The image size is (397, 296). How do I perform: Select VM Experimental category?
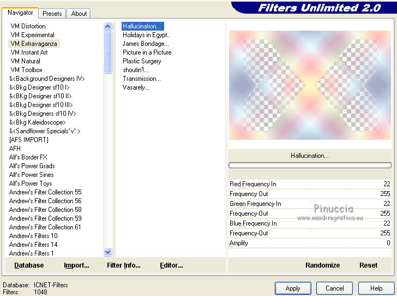(x=32, y=35)
